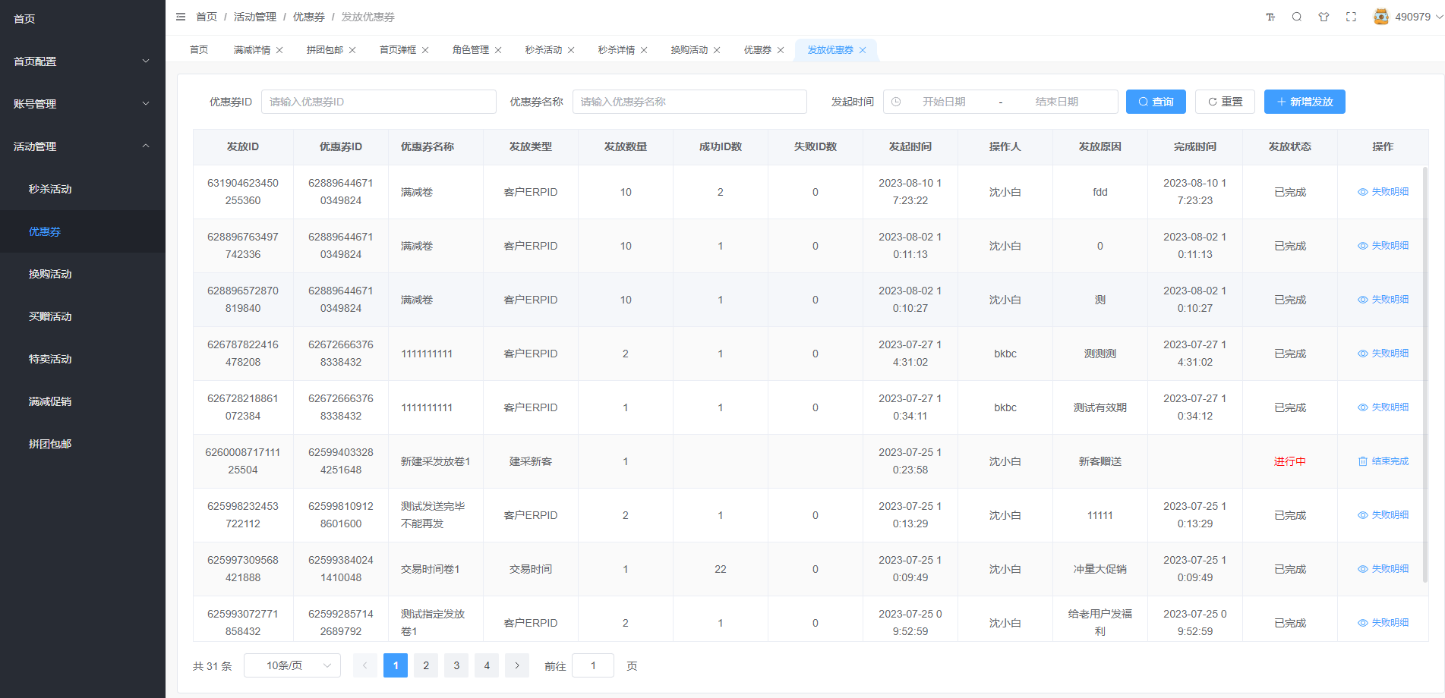
Task: Open the header search icon
Action: [x=1297, y=17]
